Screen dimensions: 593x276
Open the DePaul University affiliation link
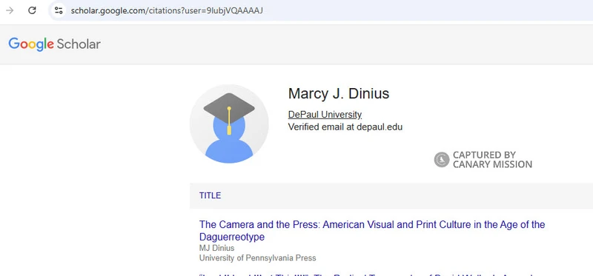[325, 115]
